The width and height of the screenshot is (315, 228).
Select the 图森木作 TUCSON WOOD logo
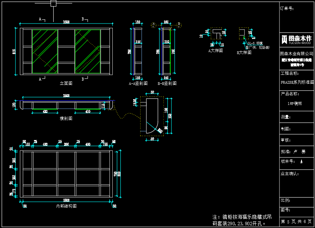296,40
